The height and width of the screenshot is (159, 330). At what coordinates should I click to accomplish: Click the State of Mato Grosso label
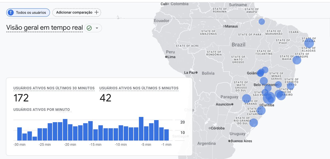(238, 59)
